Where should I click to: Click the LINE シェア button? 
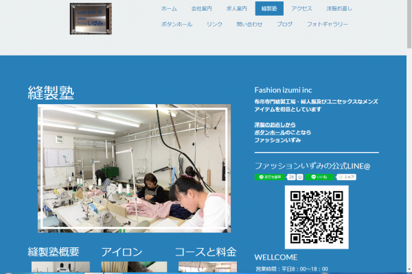pos(347,177)
